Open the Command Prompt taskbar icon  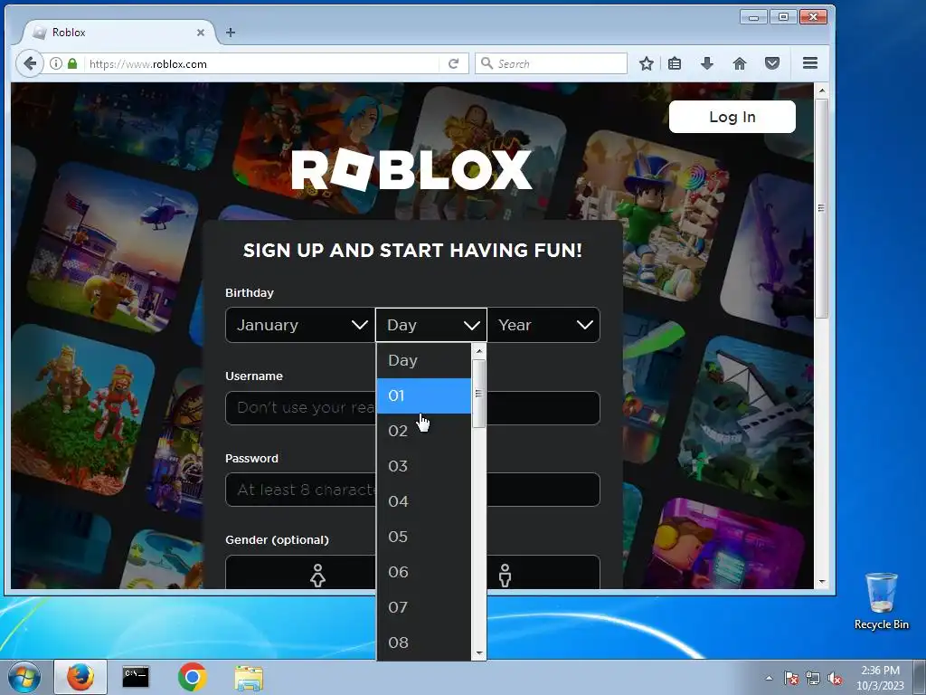136,677
